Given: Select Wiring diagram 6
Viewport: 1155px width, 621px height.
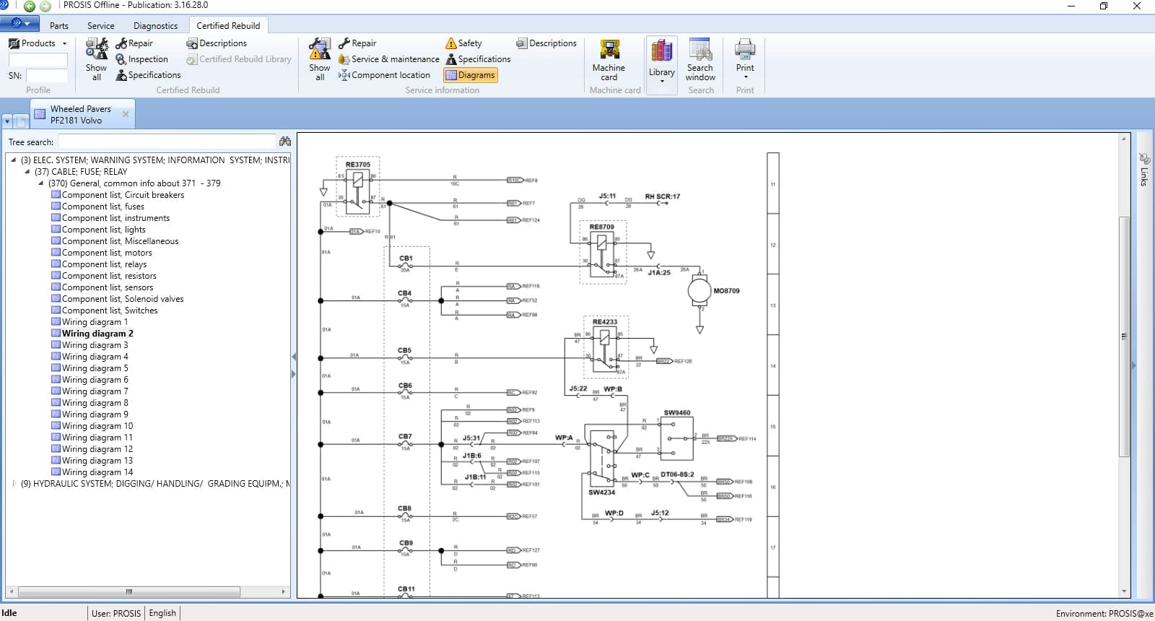Looking at the screenshot, I should click(x=95, y=380).
